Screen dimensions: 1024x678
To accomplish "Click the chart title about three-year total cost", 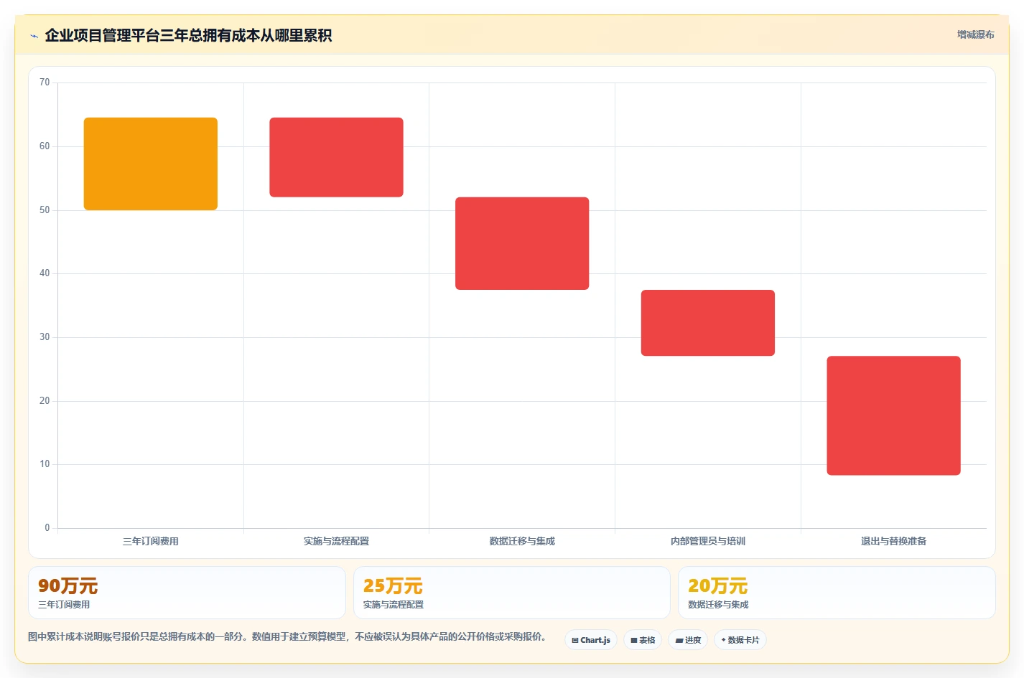I will pyautogui.click(x=188, y=35).
